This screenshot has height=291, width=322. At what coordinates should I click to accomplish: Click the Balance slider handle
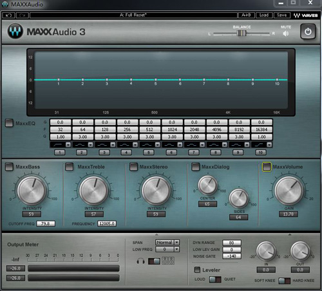tap(241, 34)
